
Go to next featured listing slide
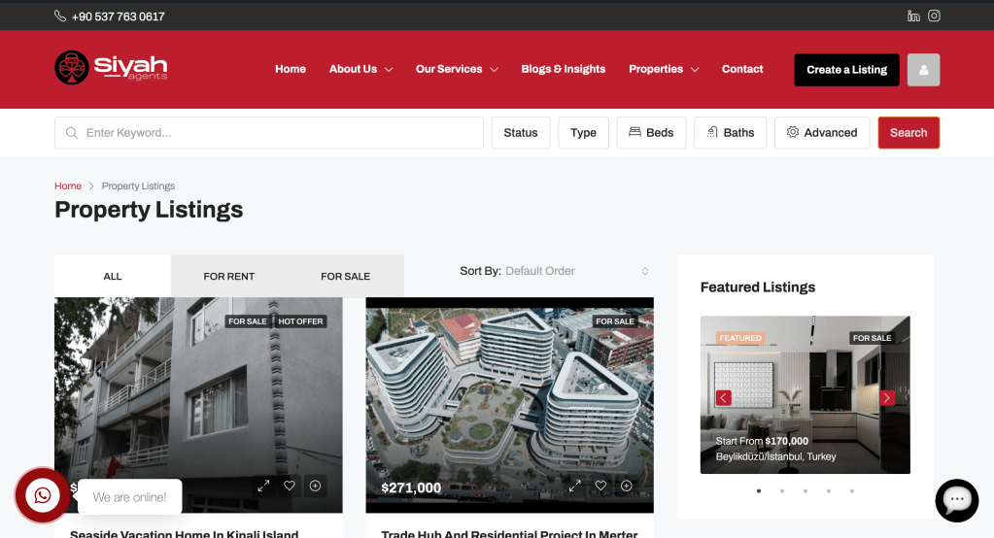tap(886, 397)
